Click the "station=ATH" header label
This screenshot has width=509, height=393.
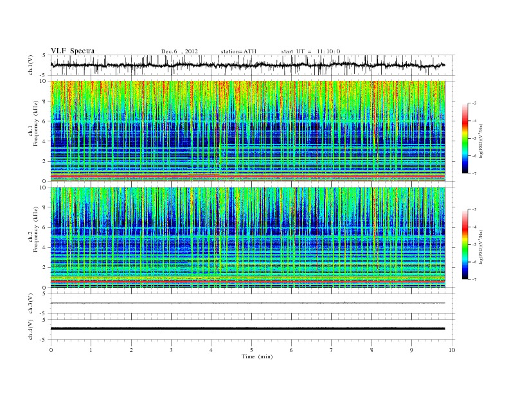238,51
